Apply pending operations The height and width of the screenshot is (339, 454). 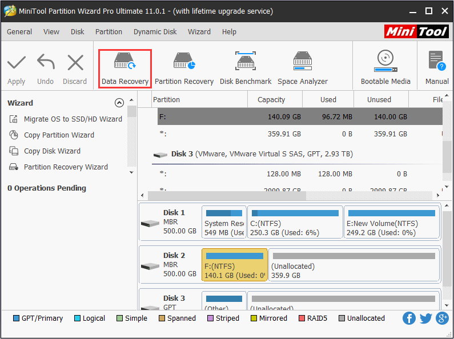tap(16, 70)
